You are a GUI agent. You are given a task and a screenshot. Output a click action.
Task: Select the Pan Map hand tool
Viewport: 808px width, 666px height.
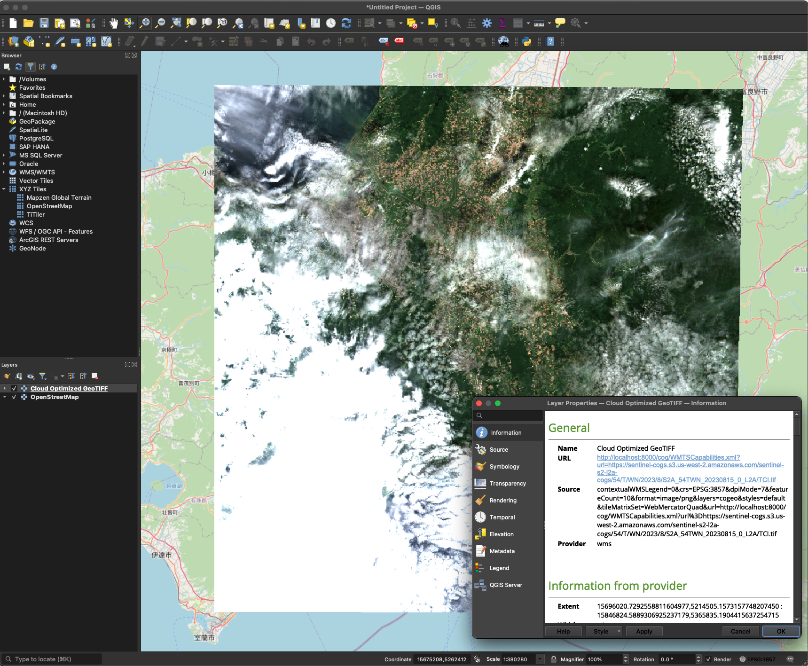[114, 23]
